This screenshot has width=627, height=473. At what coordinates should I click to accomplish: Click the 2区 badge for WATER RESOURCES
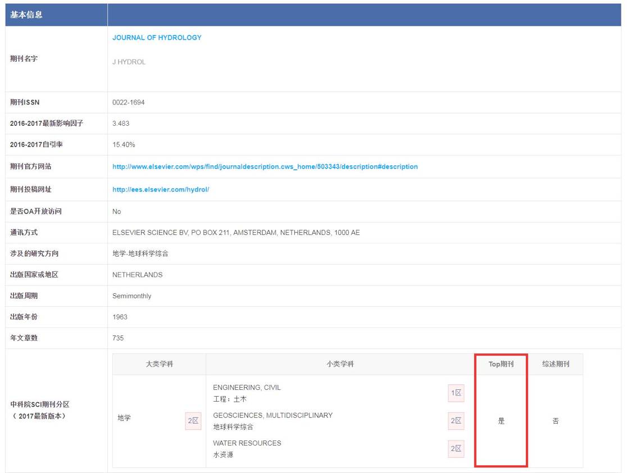[456, 449]
